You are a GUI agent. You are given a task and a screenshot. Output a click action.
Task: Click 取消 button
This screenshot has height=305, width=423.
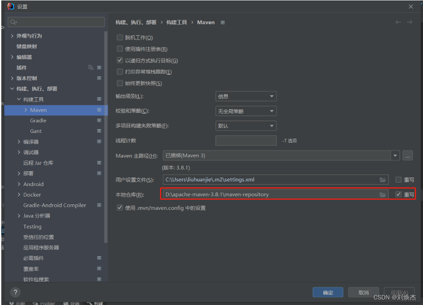364,293
